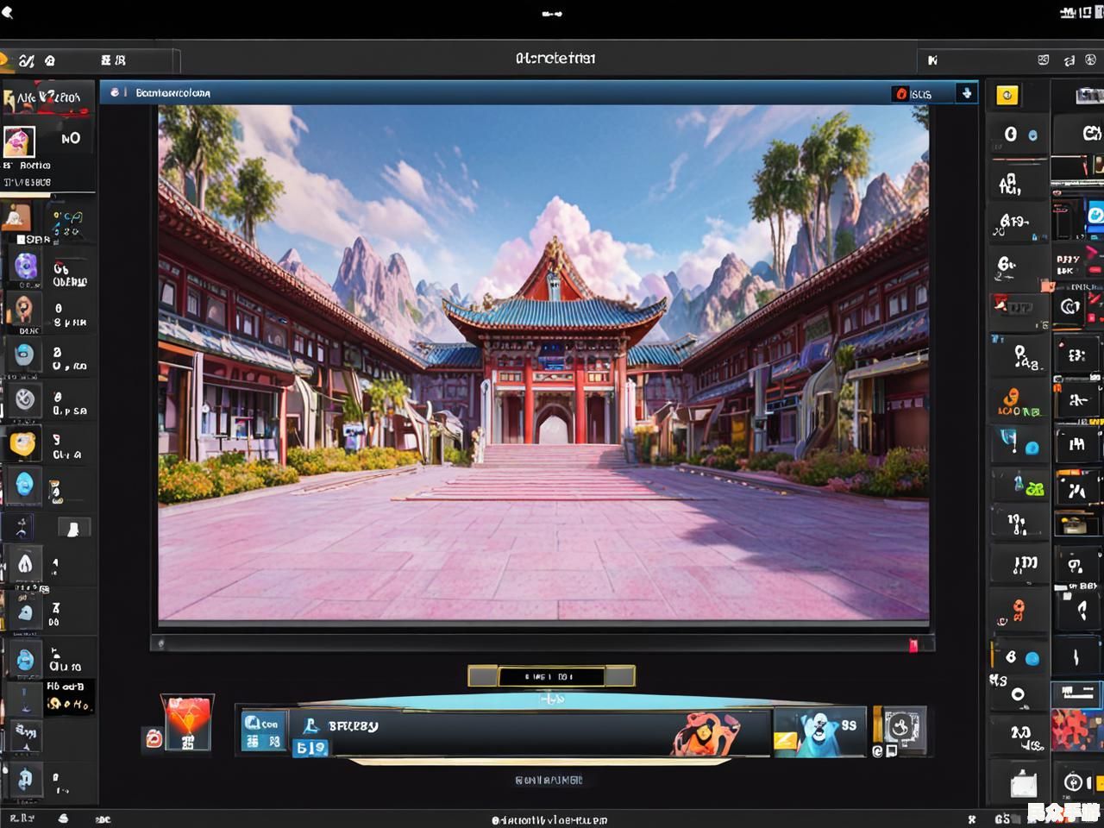Click the red gem card icon at bottom left

tap(187, 723)
